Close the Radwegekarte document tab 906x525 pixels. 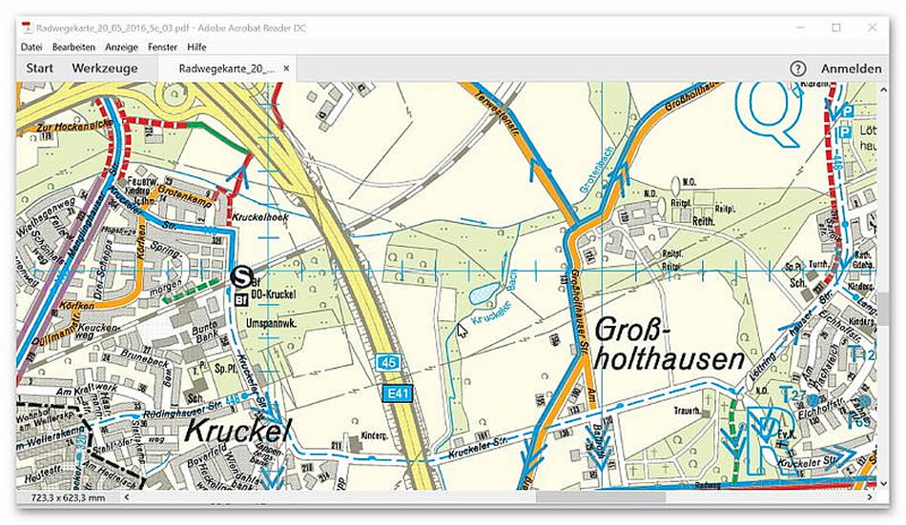(x=286, y=69)
